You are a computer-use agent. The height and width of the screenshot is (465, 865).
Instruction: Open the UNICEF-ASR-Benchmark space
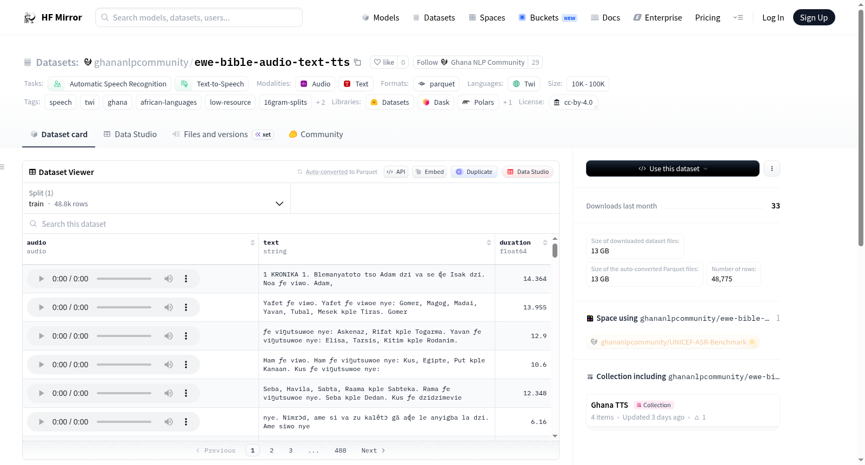pyautogui.click(x=673, y=342)
